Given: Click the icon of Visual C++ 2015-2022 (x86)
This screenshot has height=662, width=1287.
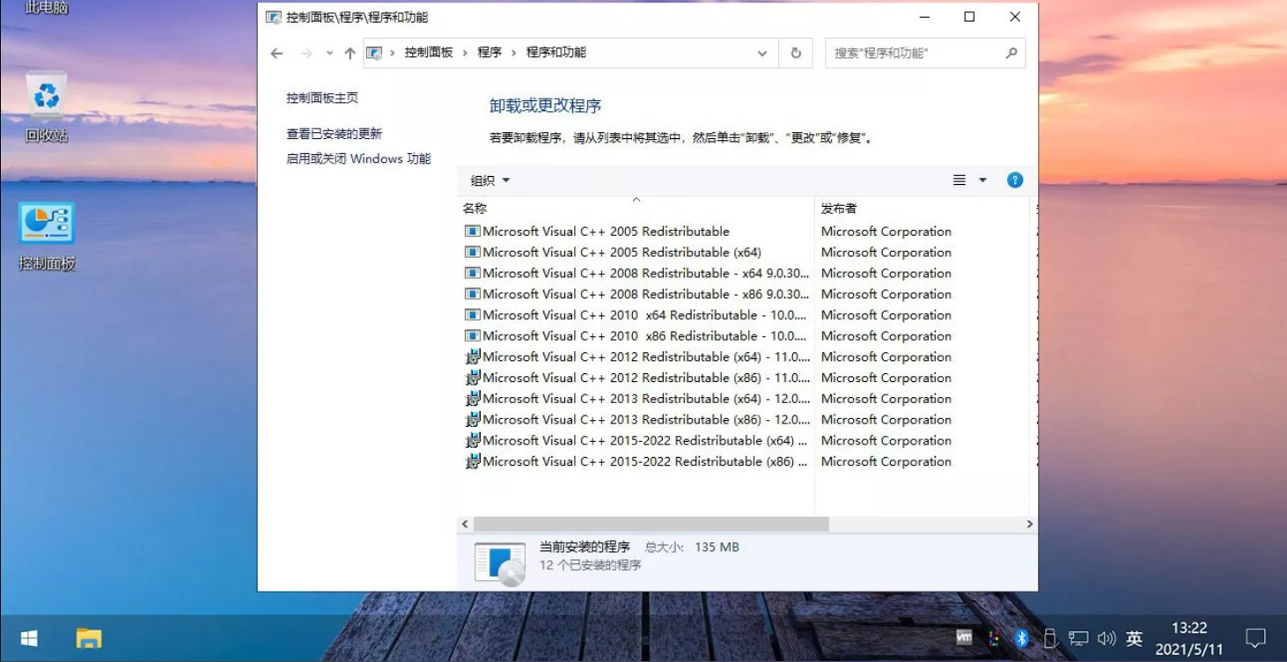Looking at the screenshot, I should click(x=473, y=461).
